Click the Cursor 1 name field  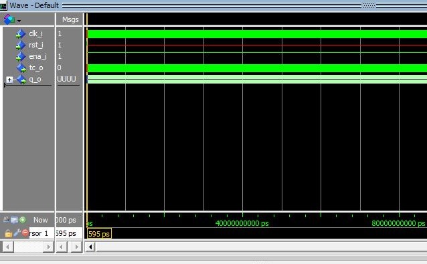(x=41, y=233)
